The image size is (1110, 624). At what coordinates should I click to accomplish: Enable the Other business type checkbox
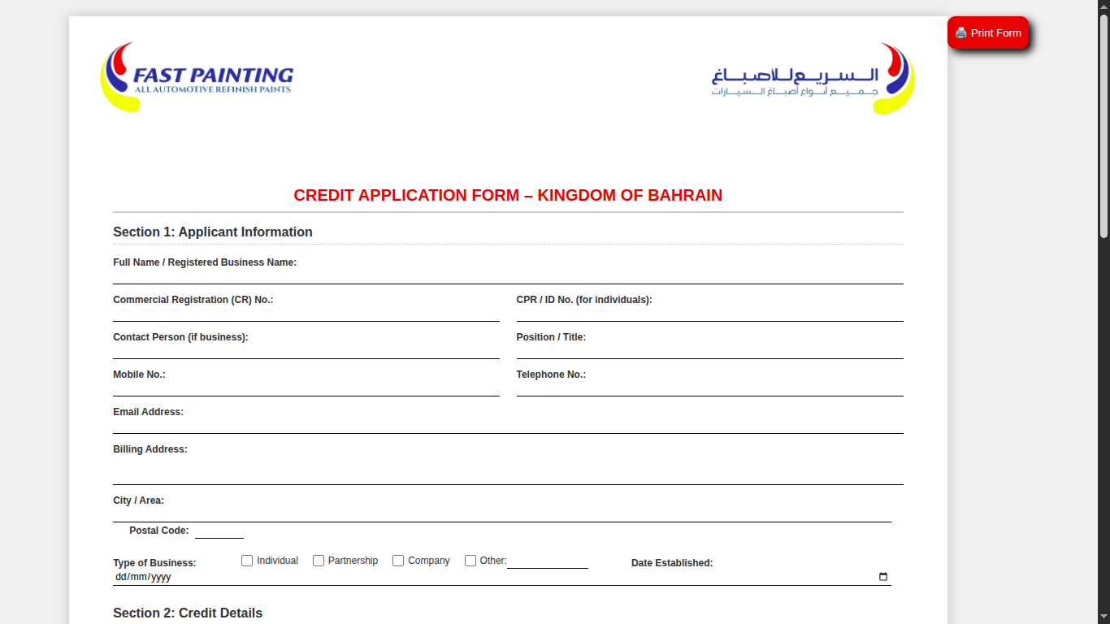click(x=470, y=561)
